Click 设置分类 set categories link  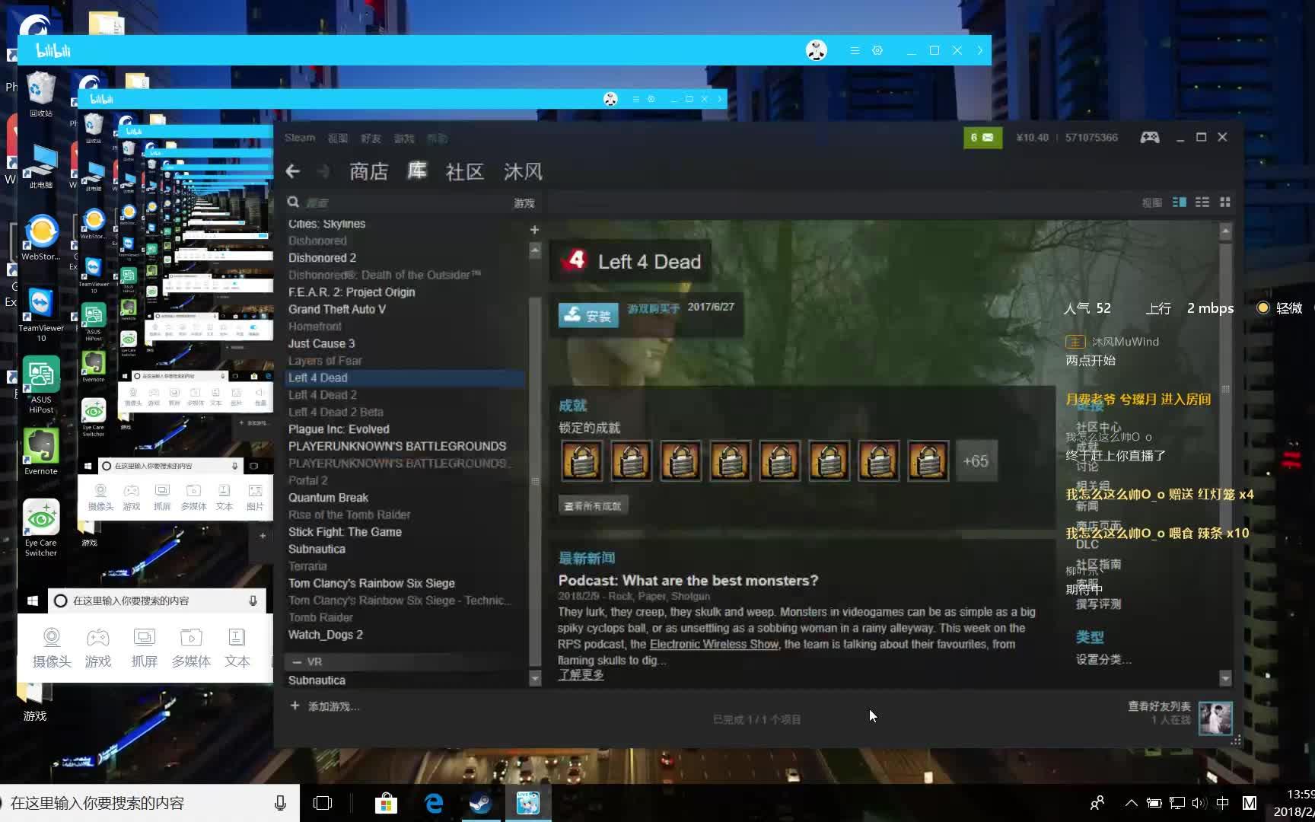(x=1103, y=659)
